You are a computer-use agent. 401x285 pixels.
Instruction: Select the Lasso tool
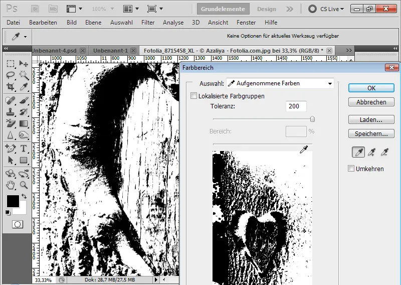[10, 75]
